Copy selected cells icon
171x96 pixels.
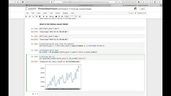click(37, 17)
